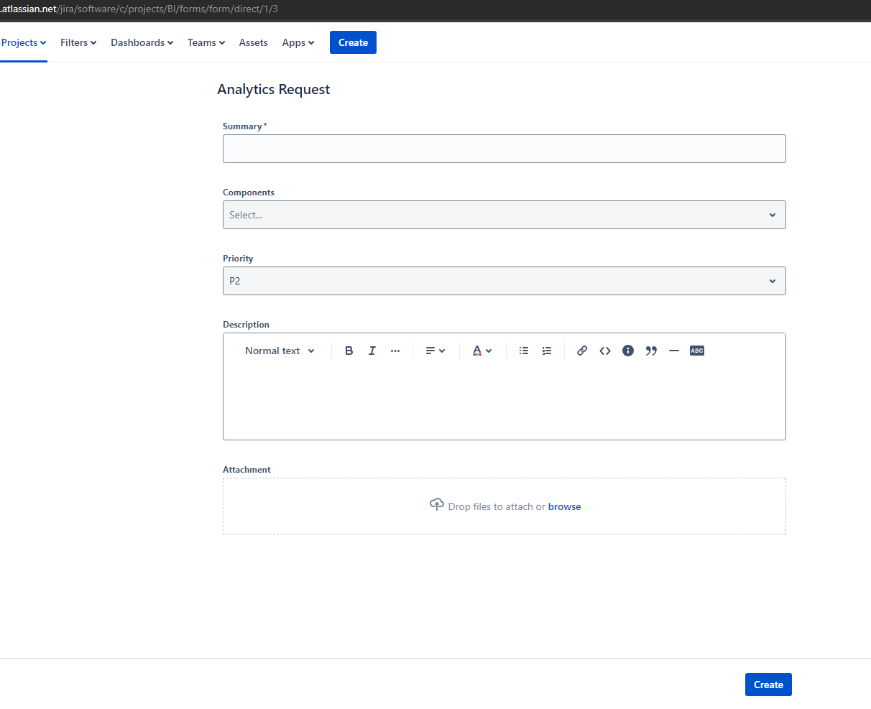Submit the form with bottom Create button
Screen dimensions: 871x709
tap(768, 685)
